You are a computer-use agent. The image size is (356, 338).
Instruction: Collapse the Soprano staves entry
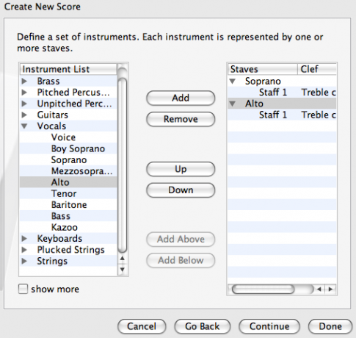coord(233,82)
